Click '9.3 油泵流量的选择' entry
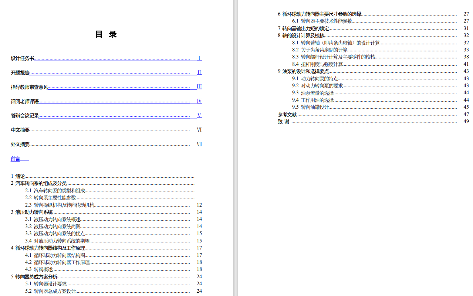Viewport: 473px width, 296px height. [381, 93]
